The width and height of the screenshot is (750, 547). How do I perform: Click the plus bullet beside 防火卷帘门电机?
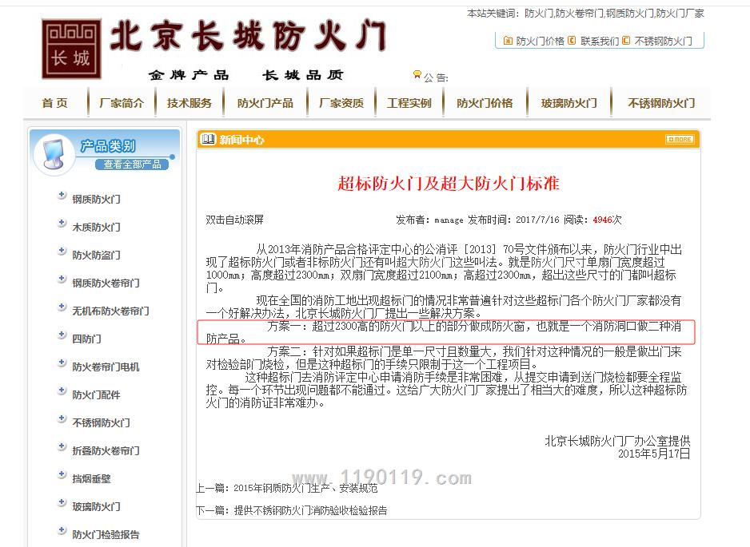point(62,363)
